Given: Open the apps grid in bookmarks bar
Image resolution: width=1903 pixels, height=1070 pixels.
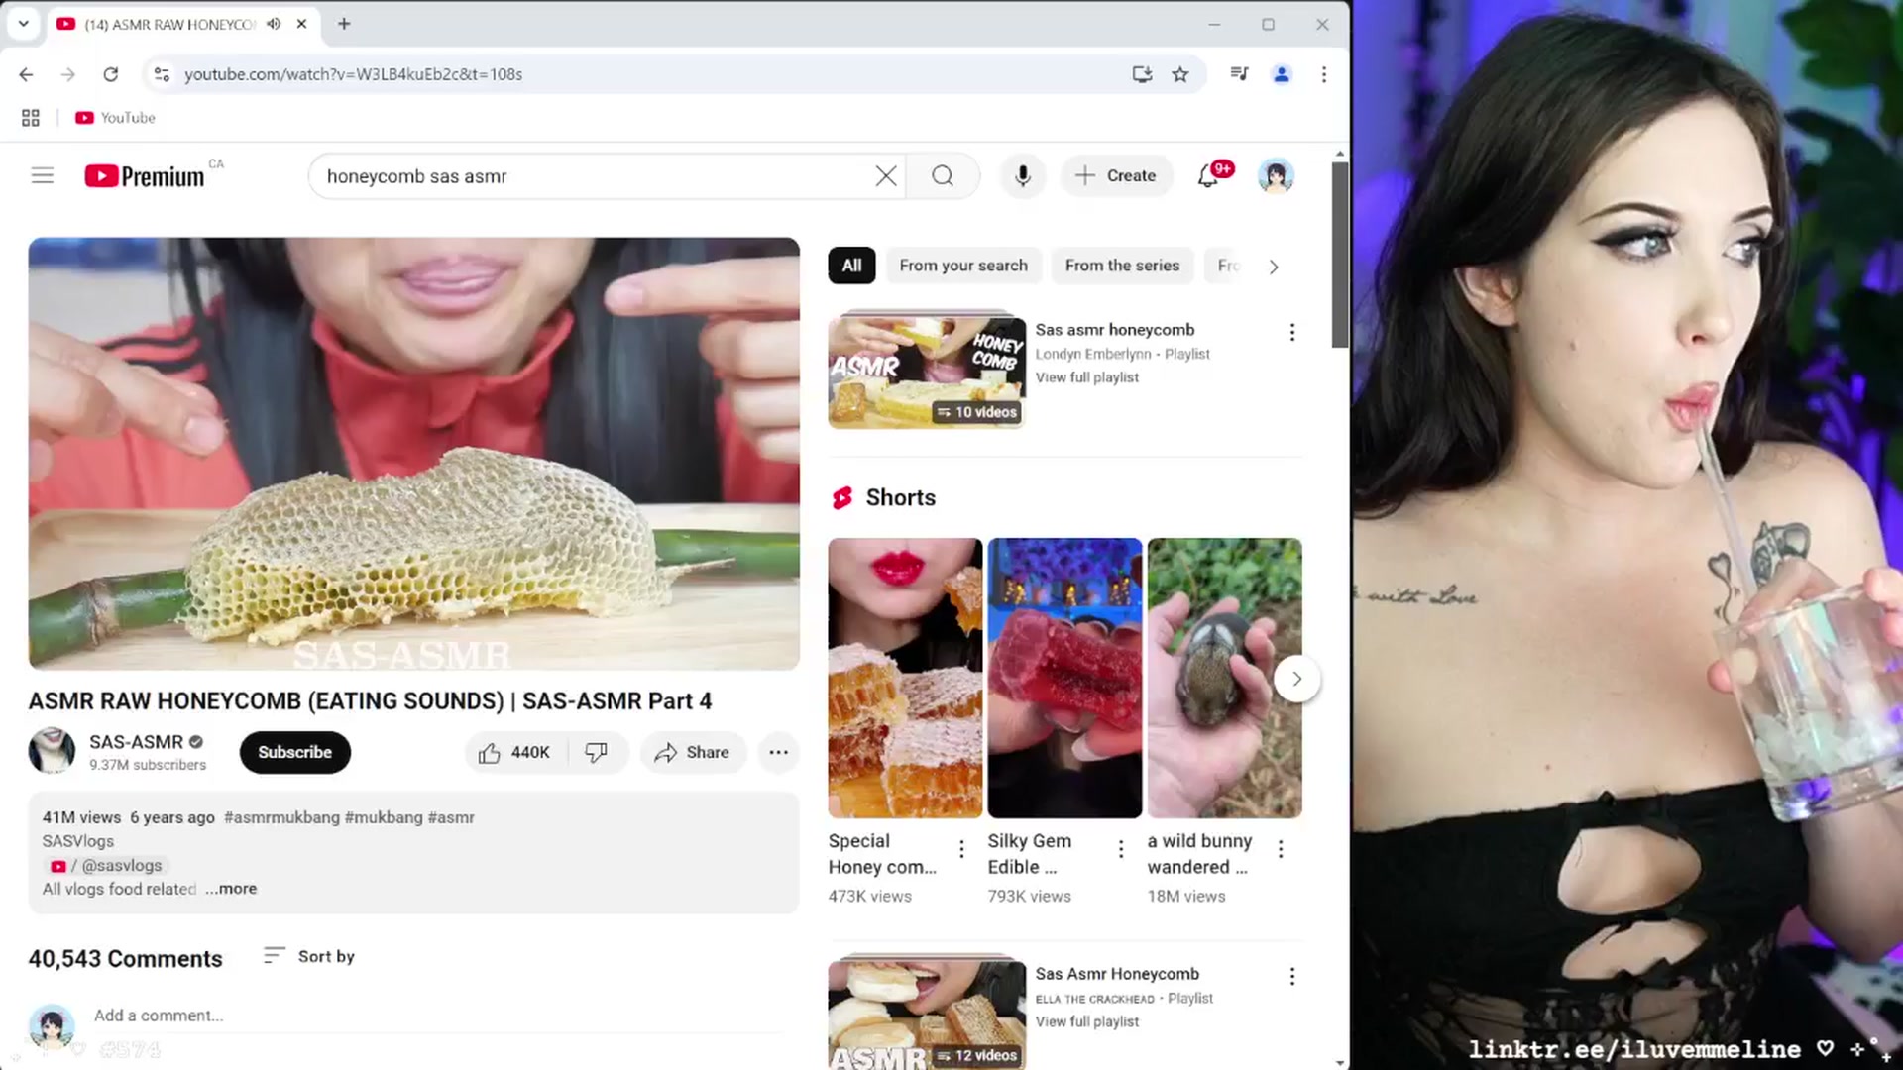Looking at the screenshot, I should coord(31,118).
